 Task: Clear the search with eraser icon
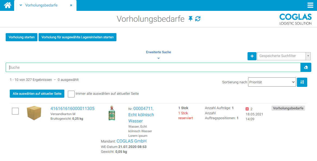[x=306, y=67]
